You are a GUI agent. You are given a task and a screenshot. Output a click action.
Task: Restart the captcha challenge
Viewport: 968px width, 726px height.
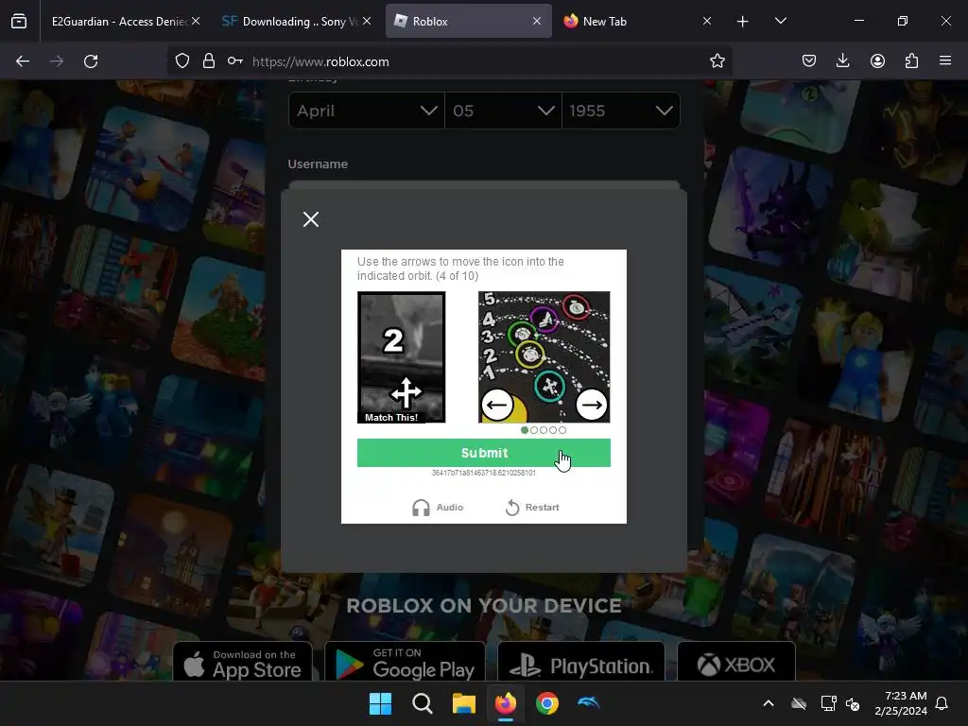(x=532, y=508)
